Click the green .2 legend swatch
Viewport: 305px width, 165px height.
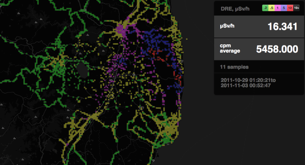[266, 8]
